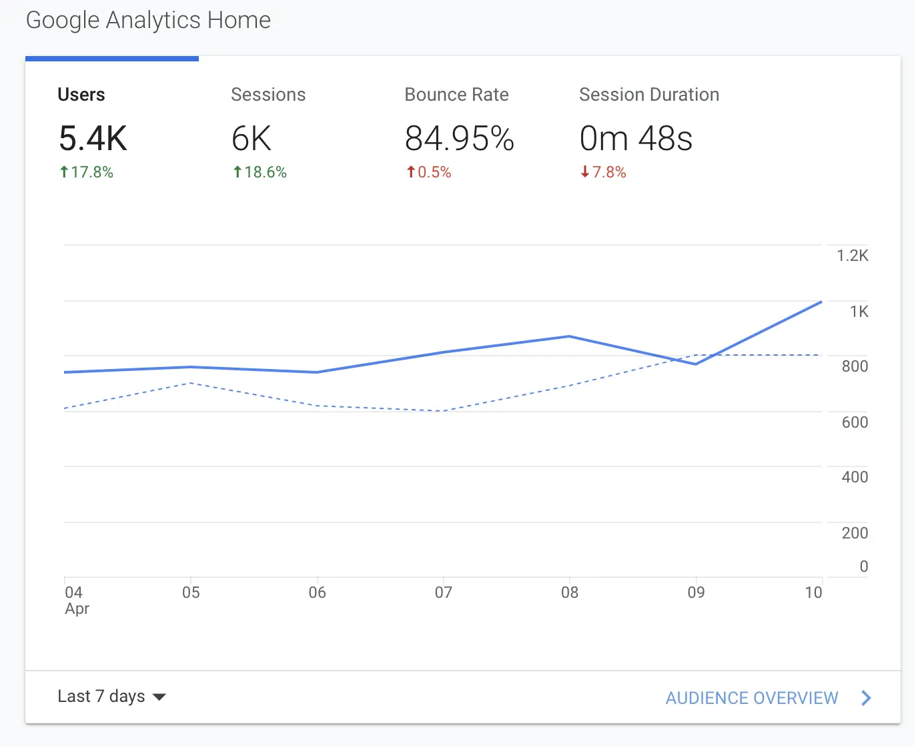Click the 10 date axis label

[813, 593]
